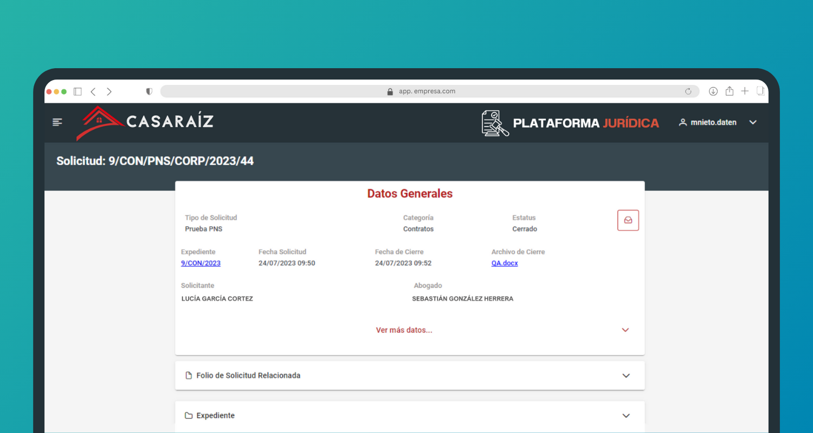Open the mnieto.daten user dropdown
The width and height of the screenshot is (813, 433).
[x=752, y=122]
